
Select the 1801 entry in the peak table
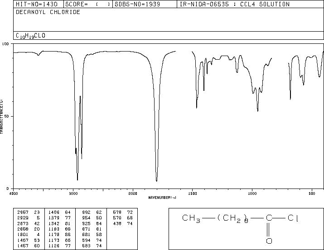click(x=28, y=235)
